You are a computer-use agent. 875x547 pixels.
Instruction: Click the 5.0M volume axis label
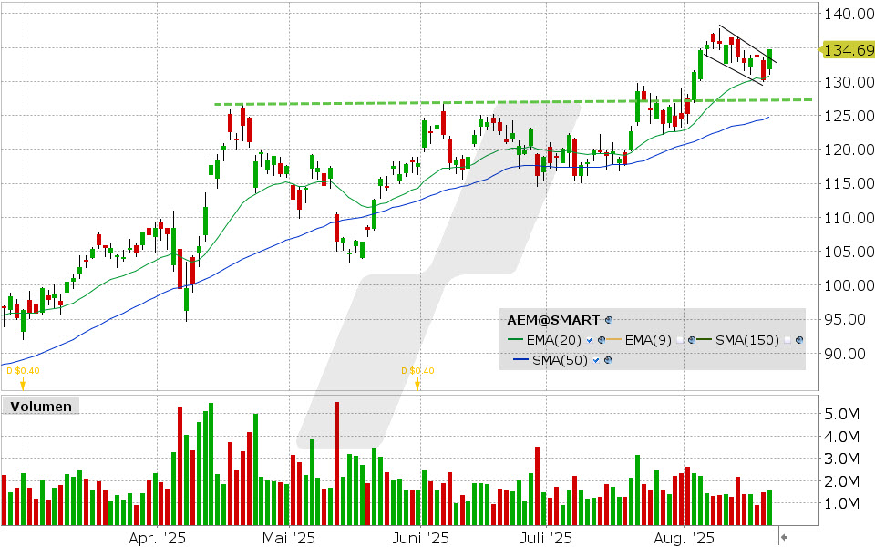[841, 414]
